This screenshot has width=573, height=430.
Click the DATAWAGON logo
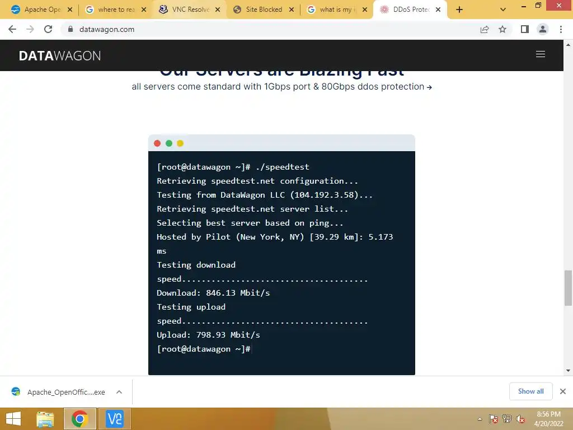click(59, 55)
